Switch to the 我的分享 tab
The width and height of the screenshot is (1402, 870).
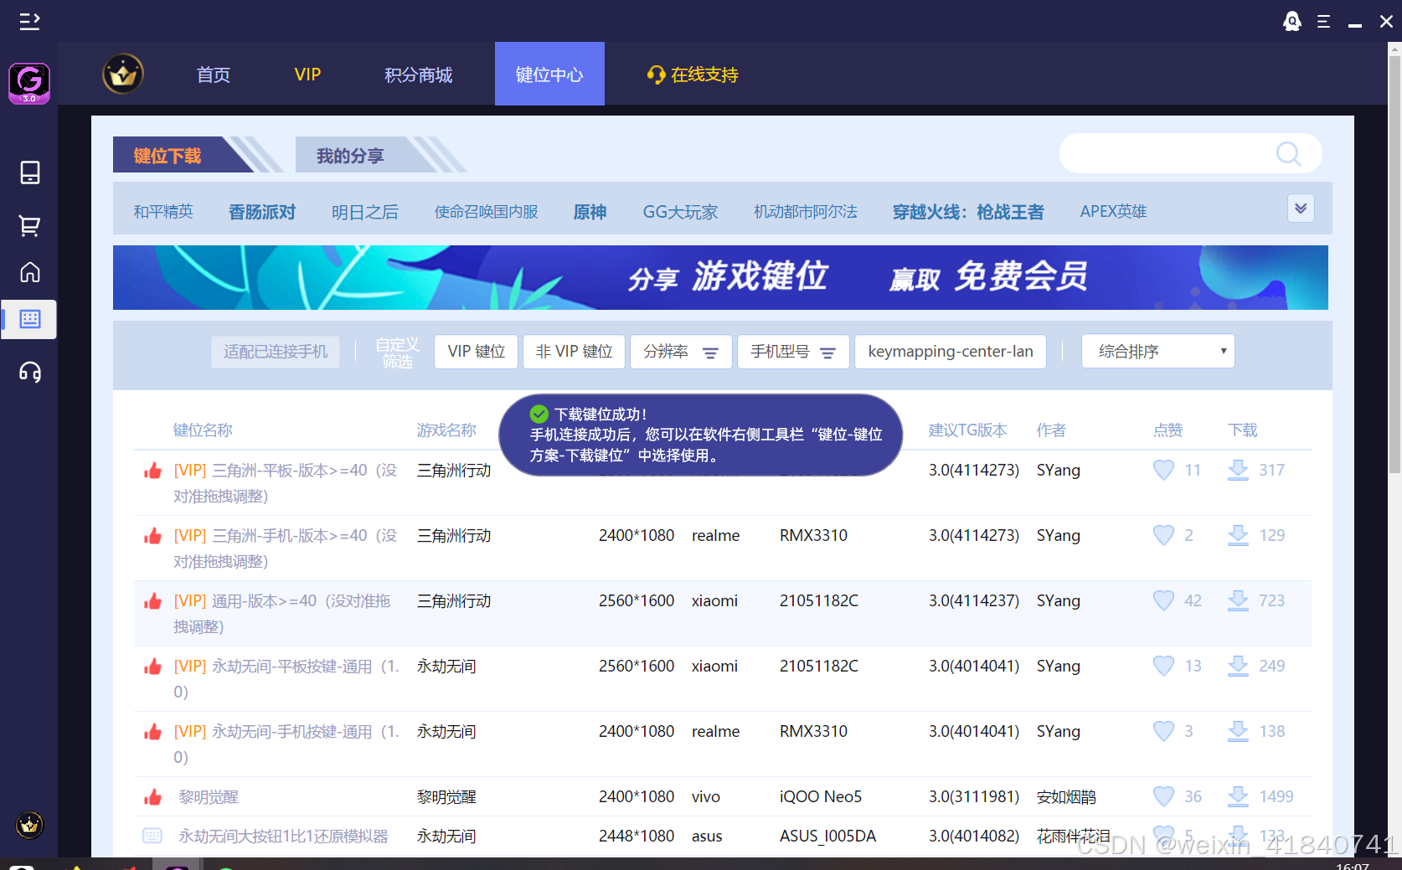click(x=365, y=155)
